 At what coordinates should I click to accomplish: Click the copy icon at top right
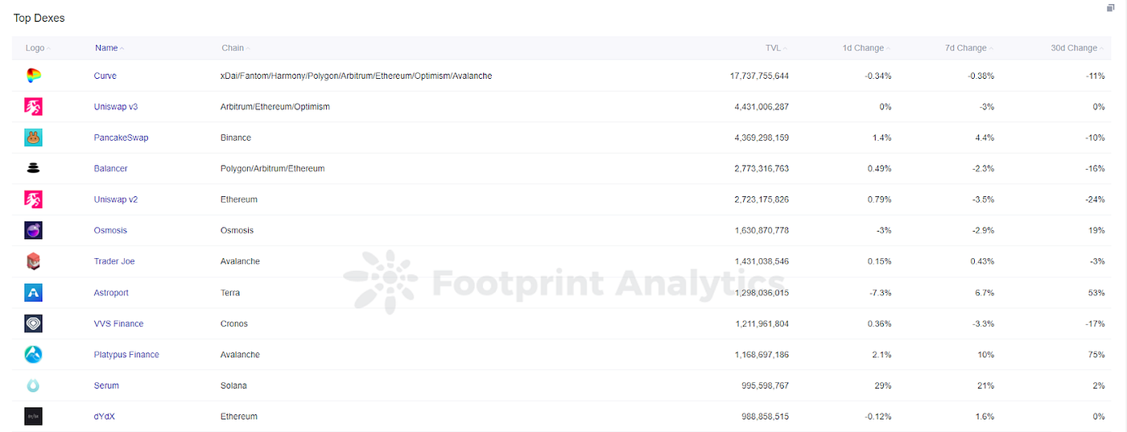point(1111,8)
